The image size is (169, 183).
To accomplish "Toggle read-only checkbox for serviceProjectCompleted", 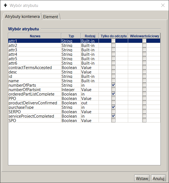I will point(113,116).
